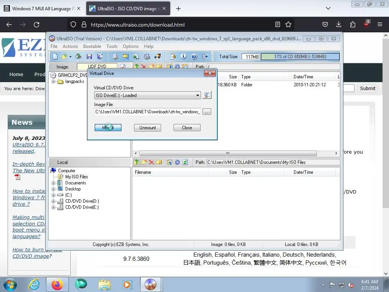Click the Windows Start button

coord(10,284)
